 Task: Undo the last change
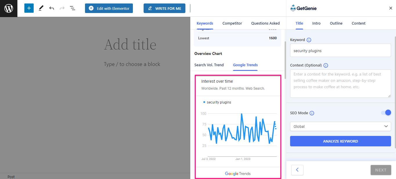(52, 8)
